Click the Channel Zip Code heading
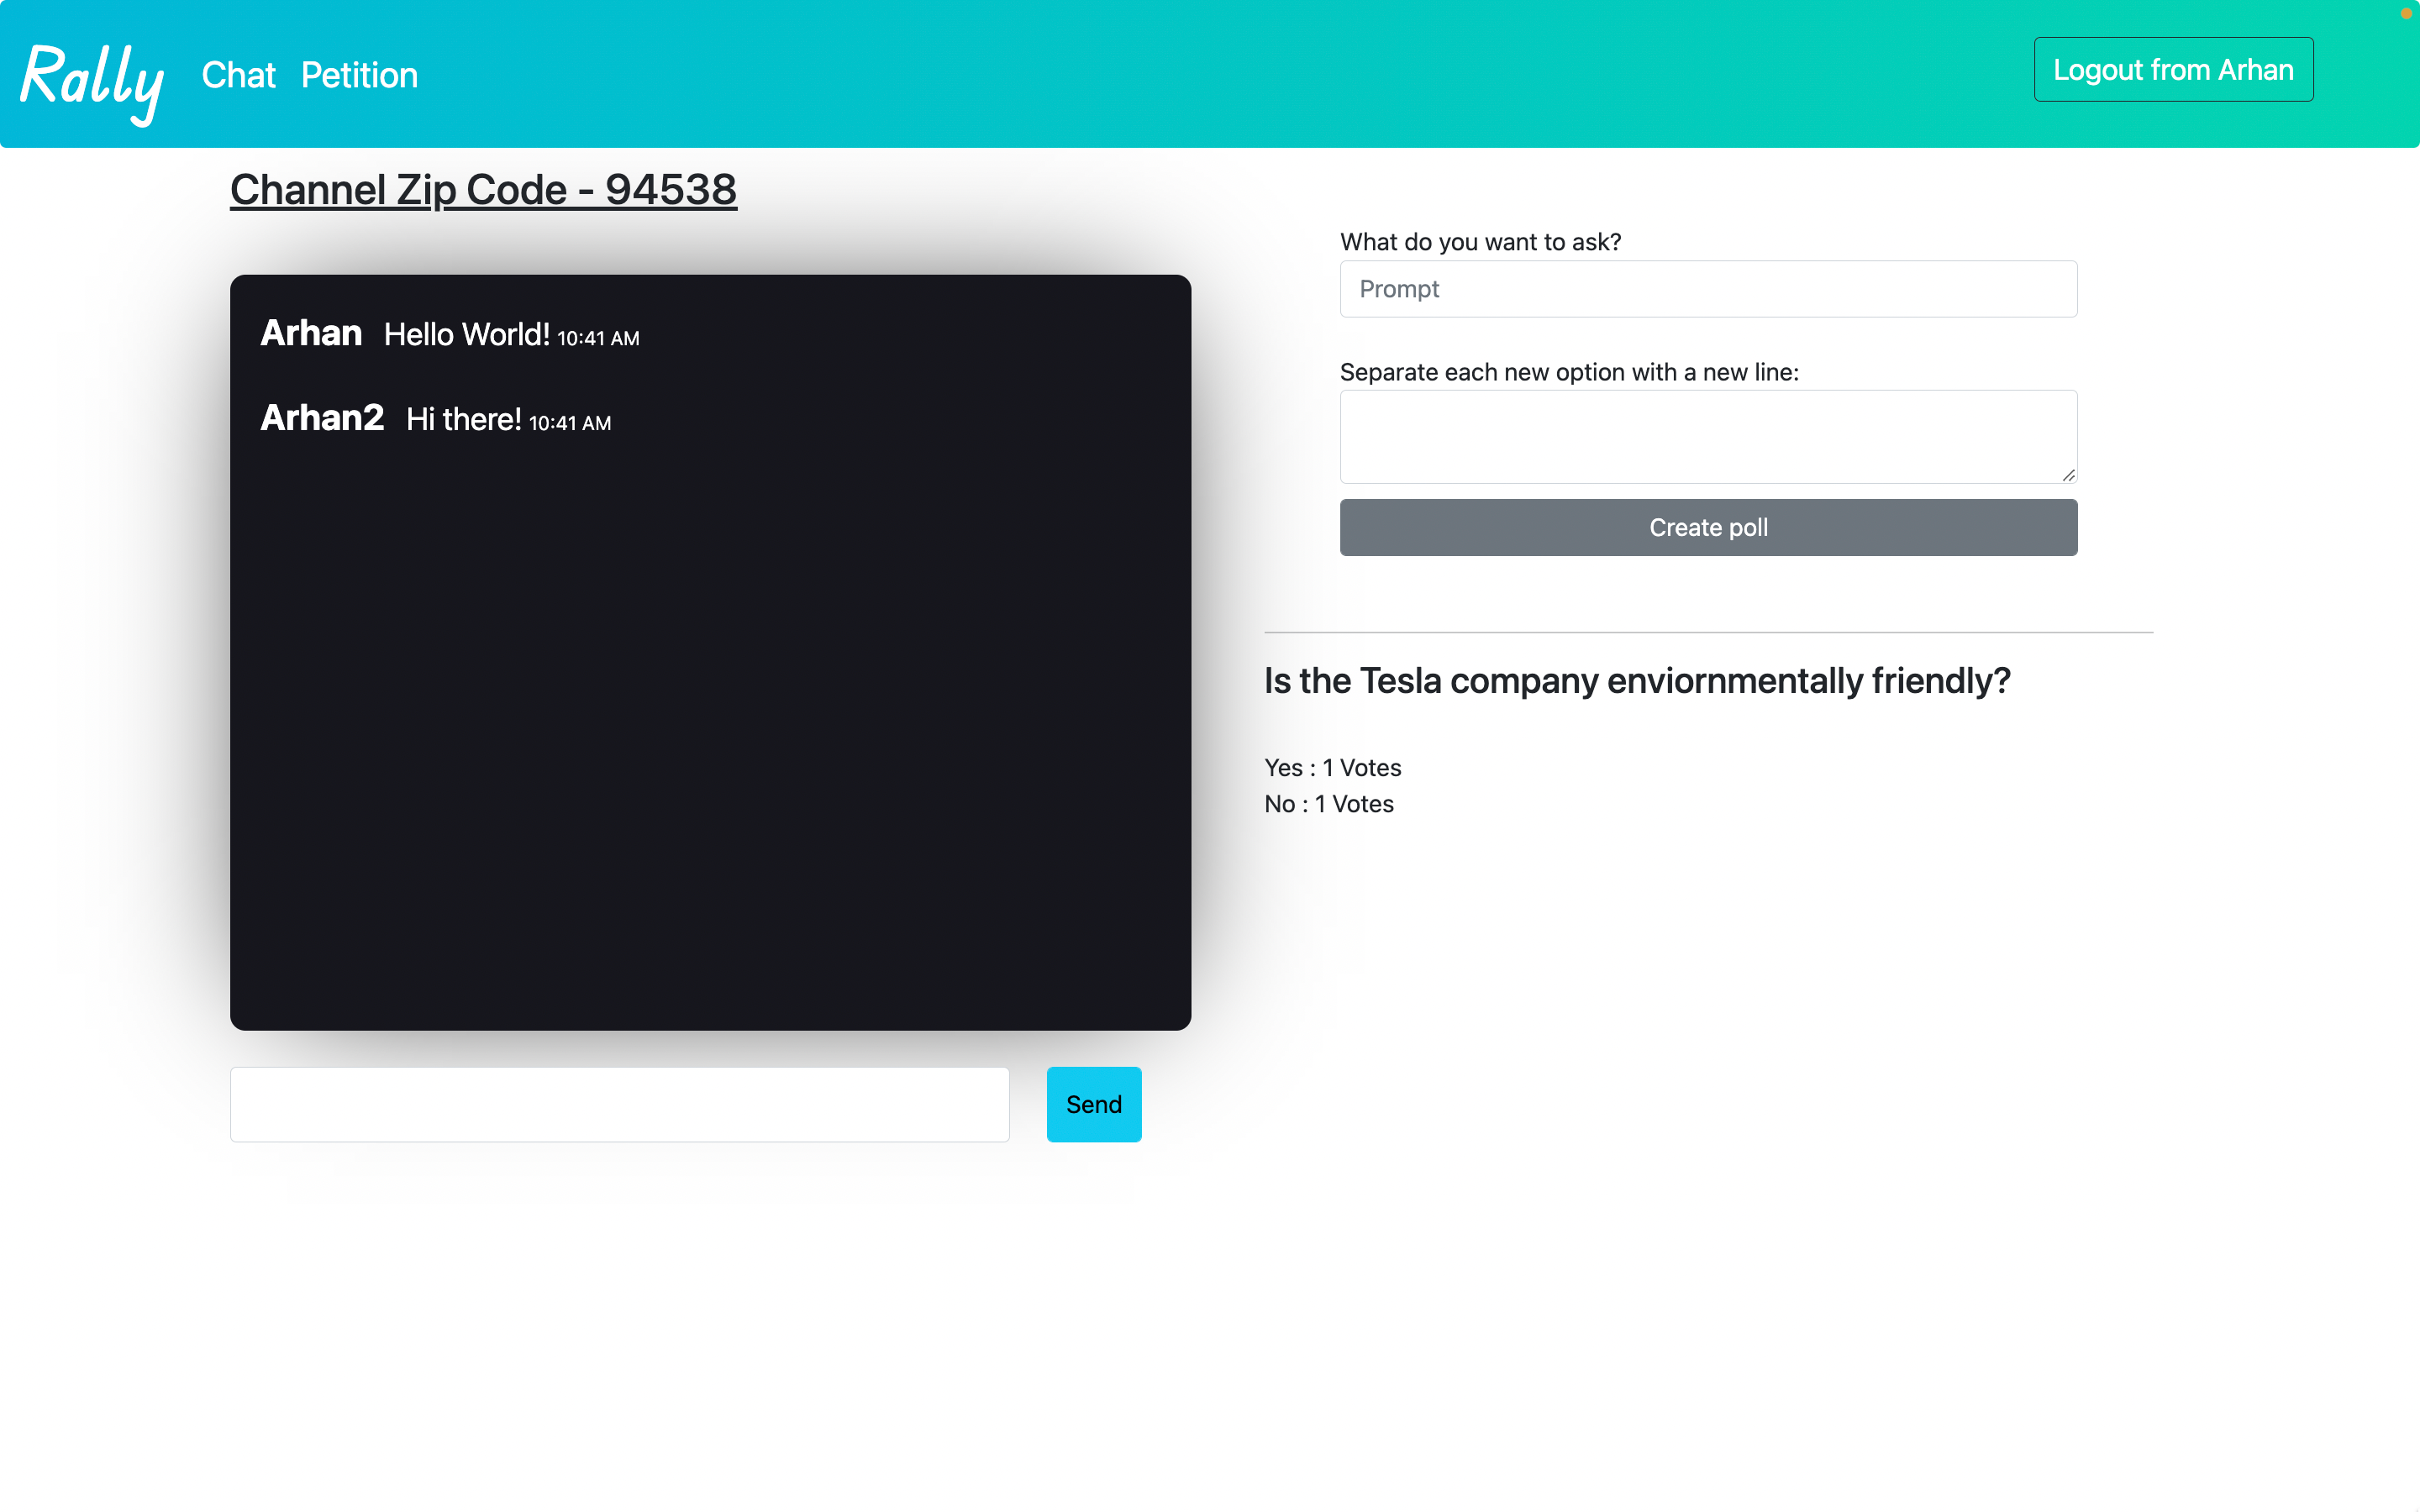 point(483,190)
